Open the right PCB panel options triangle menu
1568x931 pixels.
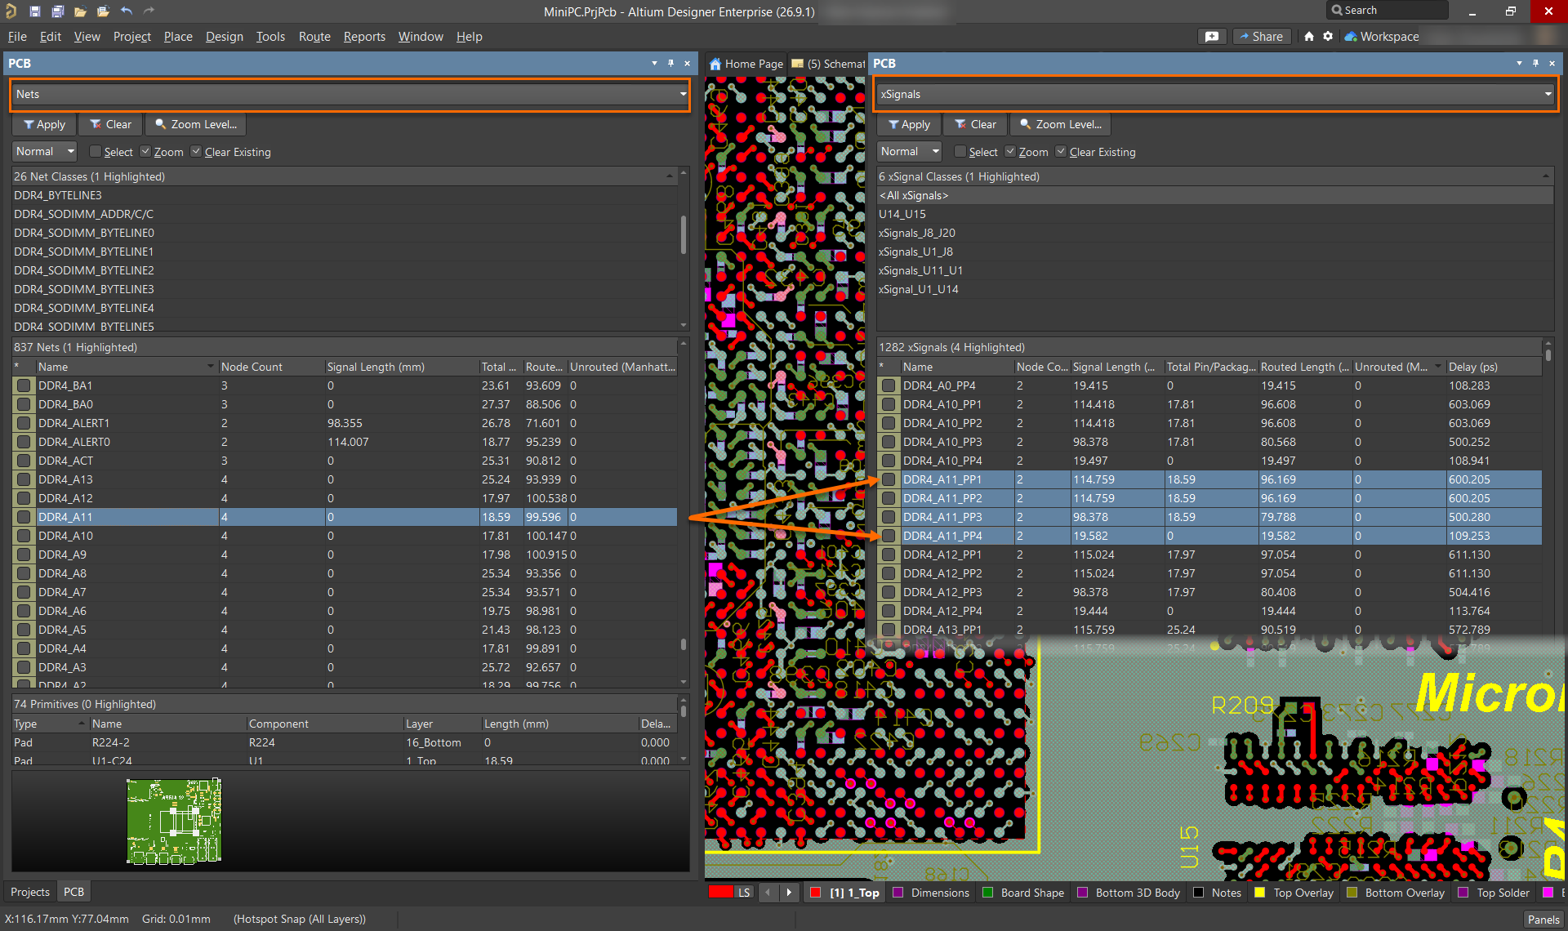click(1519, 64)
